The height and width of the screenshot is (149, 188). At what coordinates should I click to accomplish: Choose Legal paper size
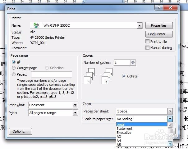coord(142,125)
